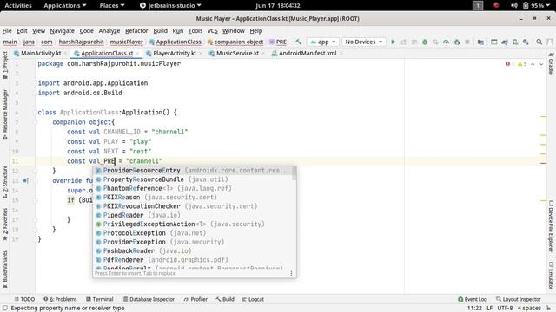Open the AVD Manager icon

[x=515, y=42]
